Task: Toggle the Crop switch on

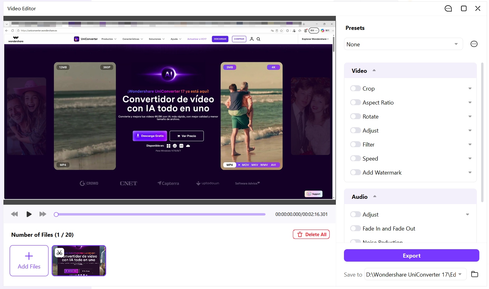Action: (355, 88)
